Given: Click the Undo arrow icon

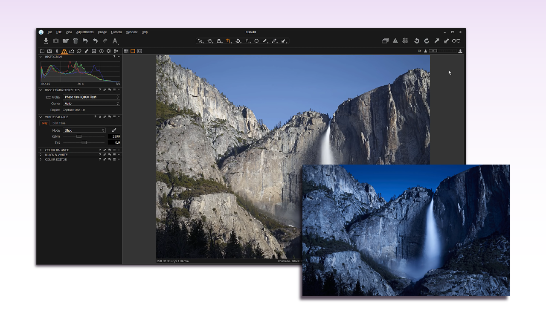Looking at the screenshot, I should coord(95,41).
